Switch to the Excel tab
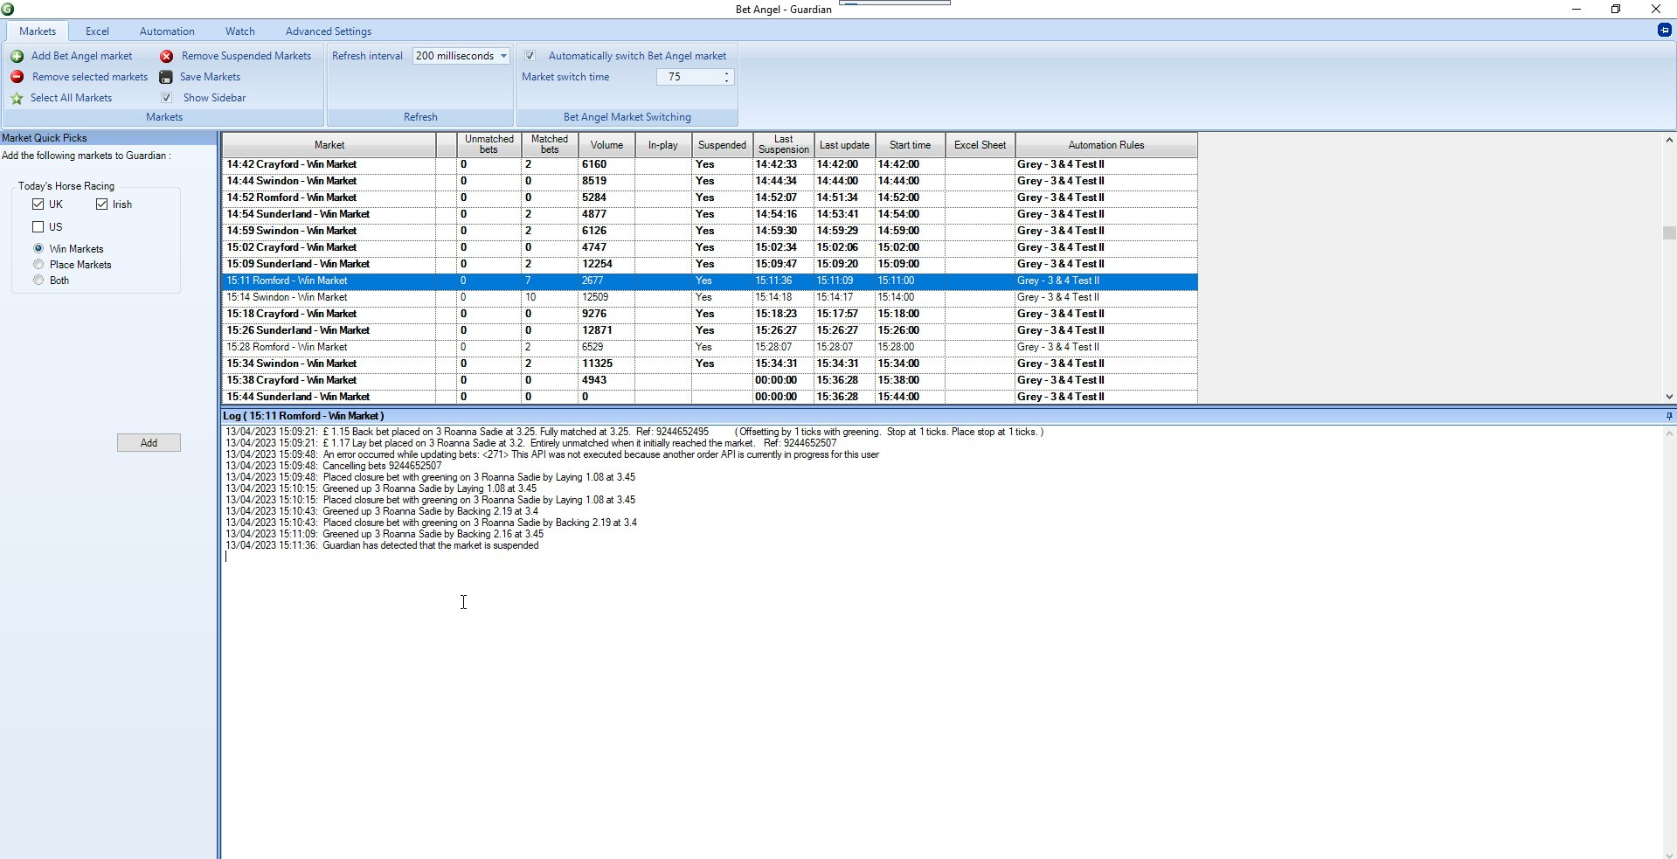The height and width of the screenshot is (859, 1677). (97, 31)
